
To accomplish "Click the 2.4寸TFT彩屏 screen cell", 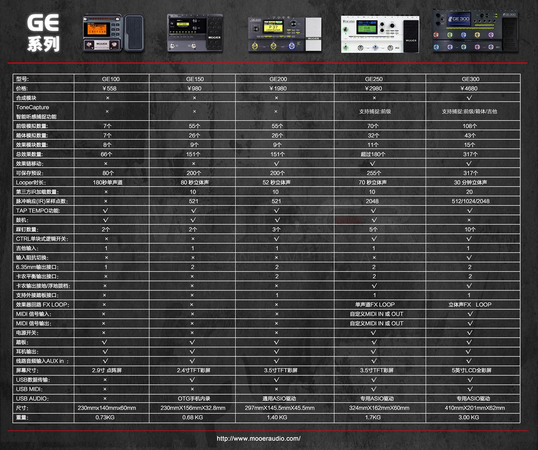I will click(193, 370).
